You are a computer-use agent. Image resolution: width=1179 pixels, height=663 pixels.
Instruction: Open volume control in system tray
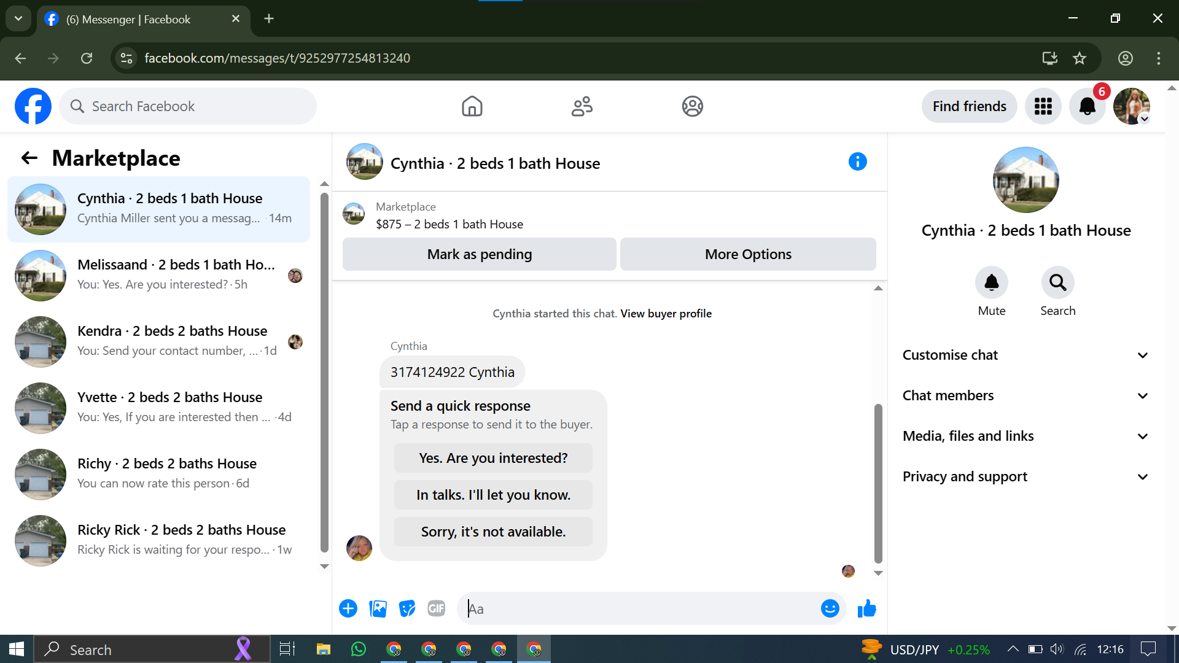[x=1057, y=649]
